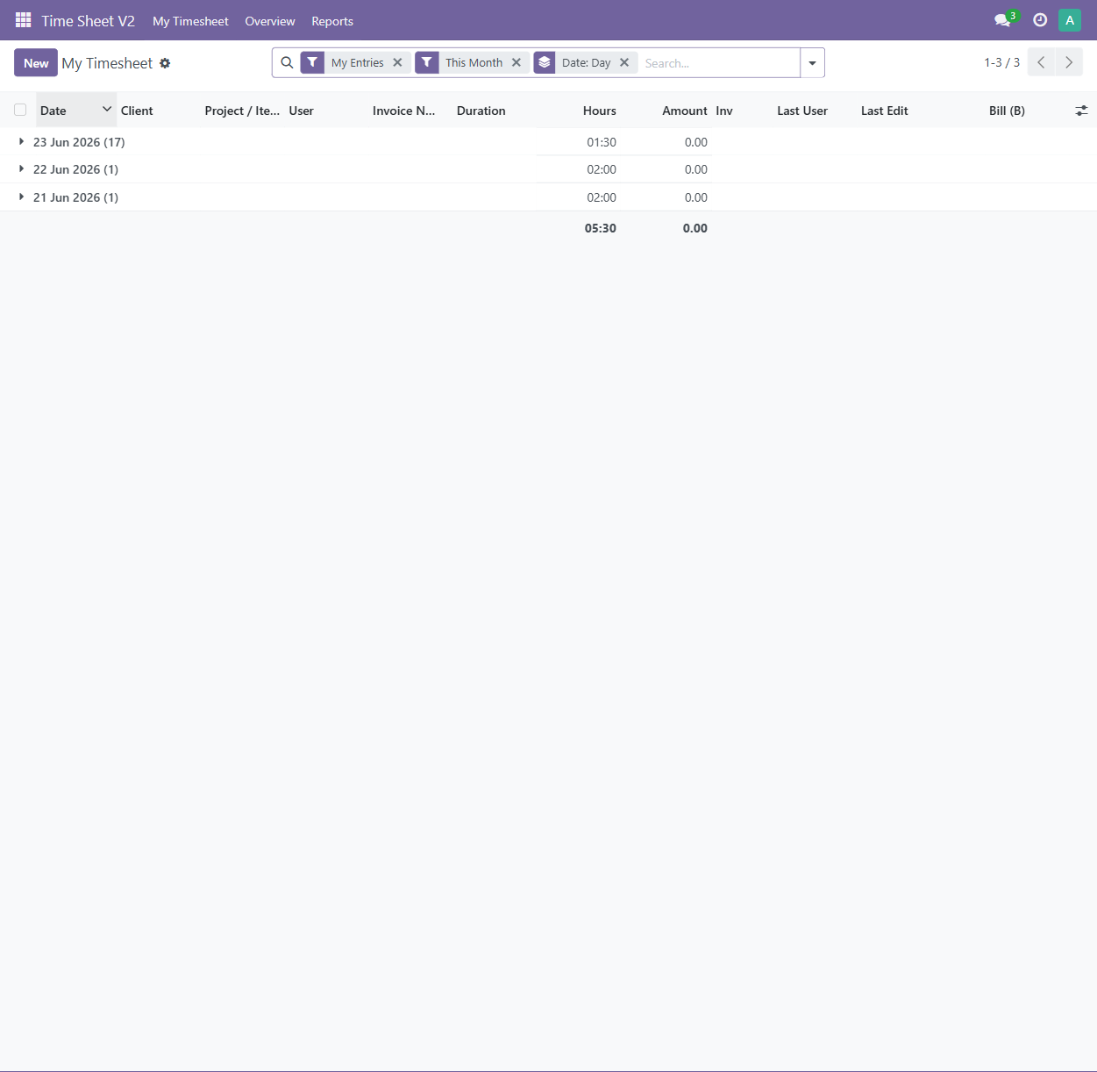
Task: Sort by the Date column header
Action: [x=76, y=111]
